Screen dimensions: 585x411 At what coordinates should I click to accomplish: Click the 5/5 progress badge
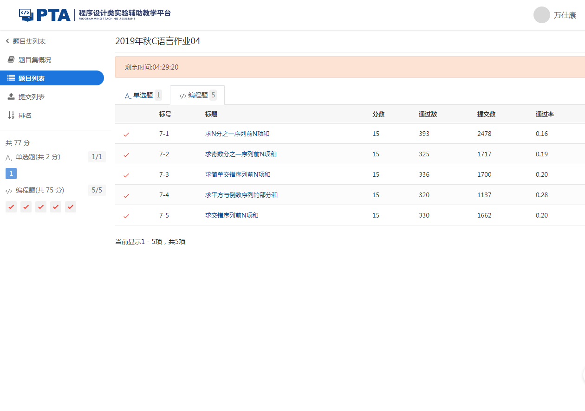point(97,190)
